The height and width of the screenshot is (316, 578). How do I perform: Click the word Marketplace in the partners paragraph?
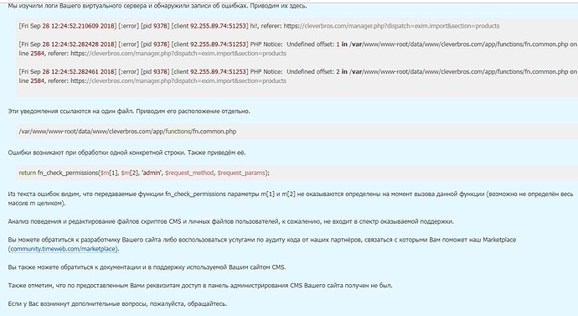click(x=499, y=240)
